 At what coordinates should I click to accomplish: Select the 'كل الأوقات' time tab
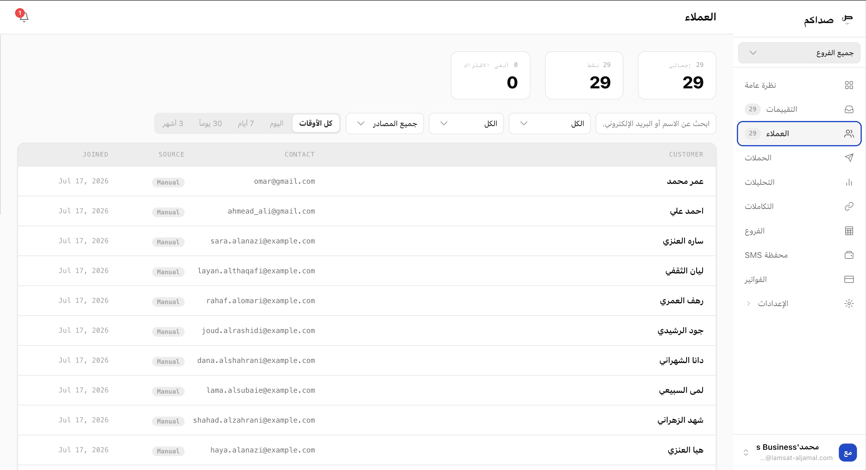pos(315,123)
